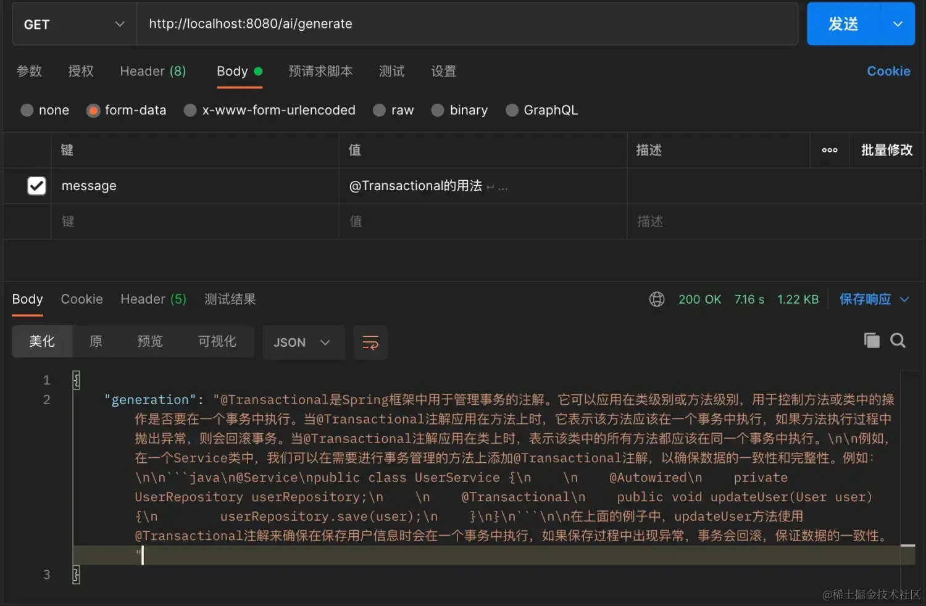Open the GET method dropdown
The image size is (926, 606).
point(74,24)
